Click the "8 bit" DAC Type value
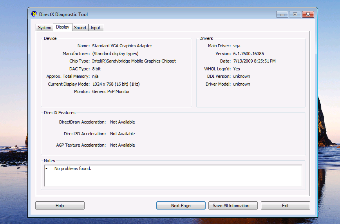 tap(96, 69)
